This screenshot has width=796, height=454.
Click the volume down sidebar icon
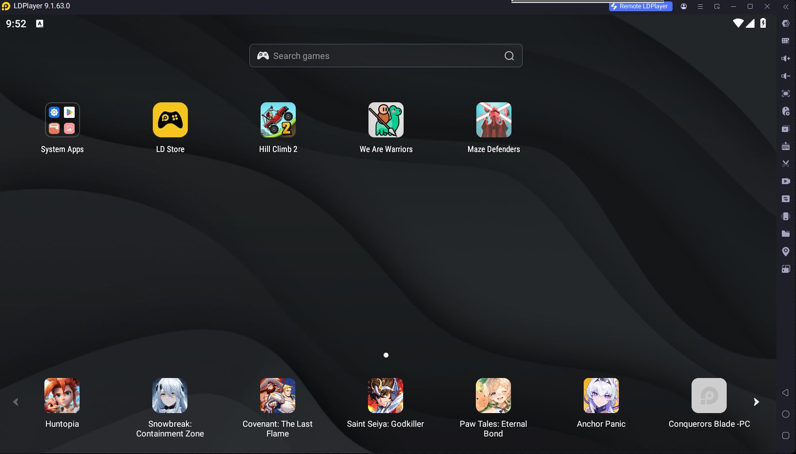click(785, 76)
